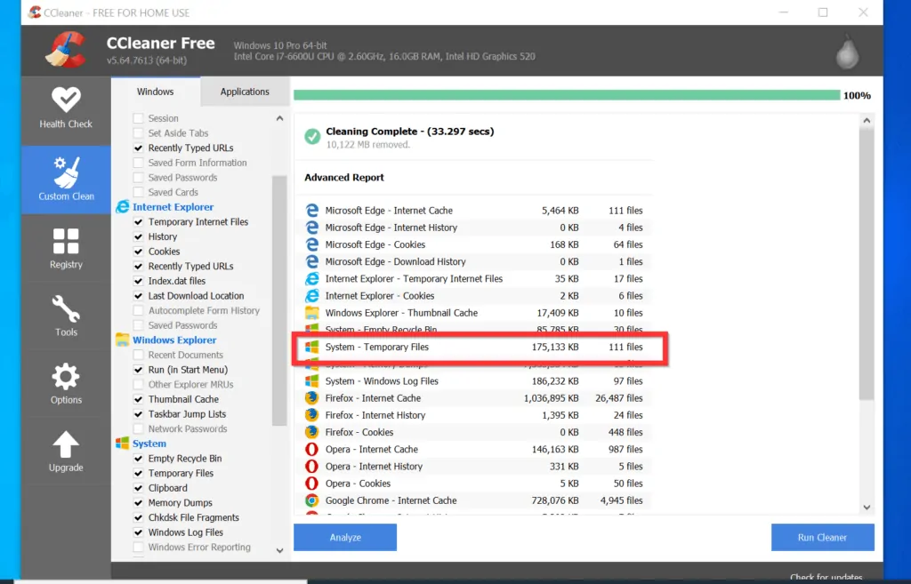The width and height of the screenshot is (911, 584).
Task: Click the green cleaning progress bar
Action: point(560,95)
